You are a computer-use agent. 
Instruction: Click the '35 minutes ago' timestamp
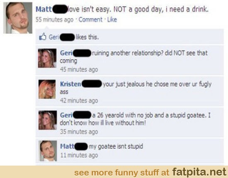tap(79, 132)
